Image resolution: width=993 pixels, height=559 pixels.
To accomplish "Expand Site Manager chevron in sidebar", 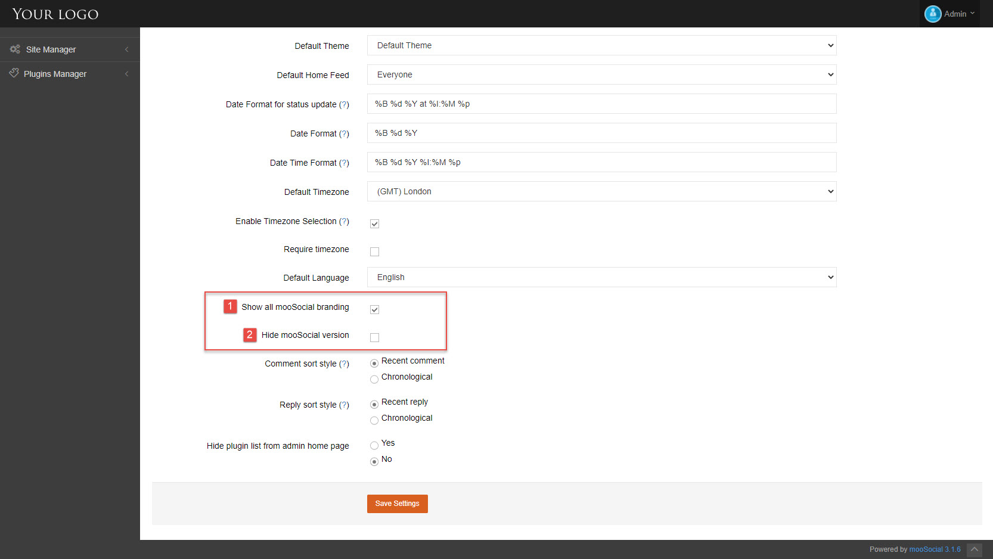I will coord(126,49).
